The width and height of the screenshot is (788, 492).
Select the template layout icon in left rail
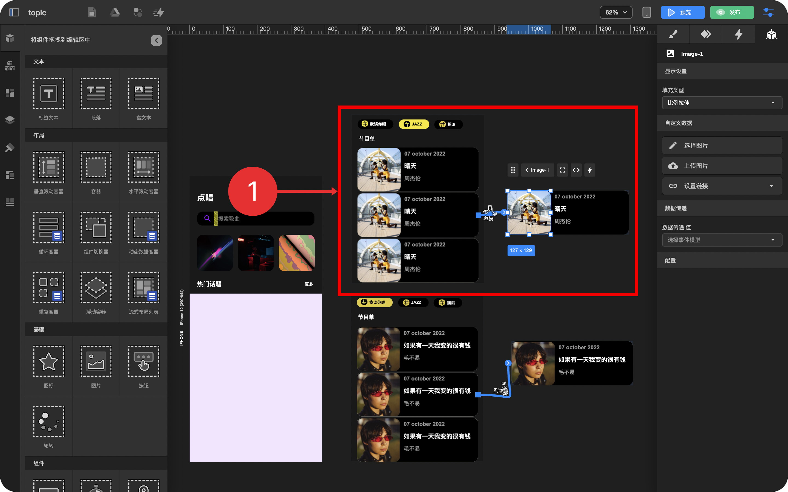click(10, 175)
